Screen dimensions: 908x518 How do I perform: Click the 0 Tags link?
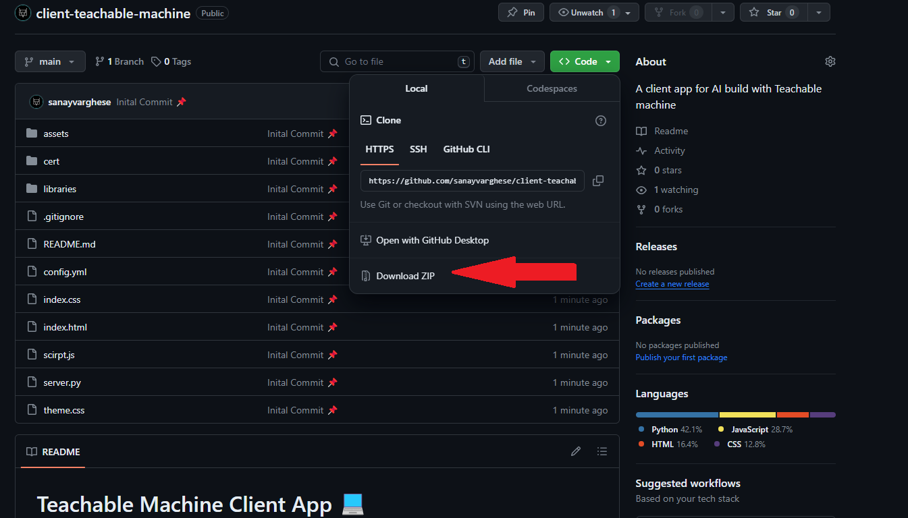click(171, 61)
